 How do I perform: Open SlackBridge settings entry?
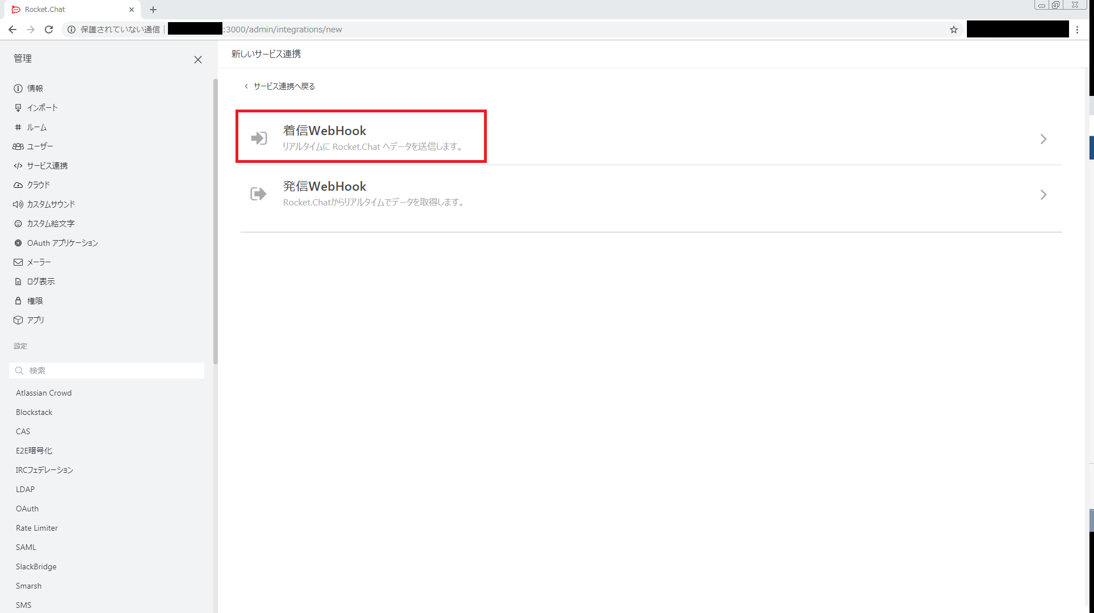click(x=36, y=566)
